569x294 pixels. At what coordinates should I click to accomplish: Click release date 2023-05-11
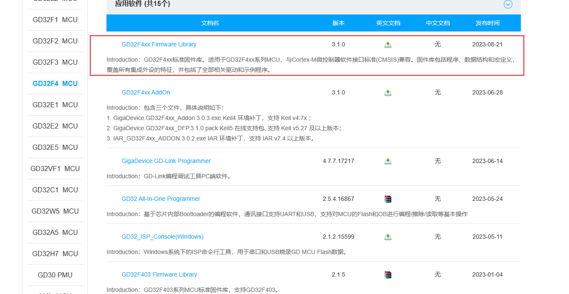coord(488,237)
